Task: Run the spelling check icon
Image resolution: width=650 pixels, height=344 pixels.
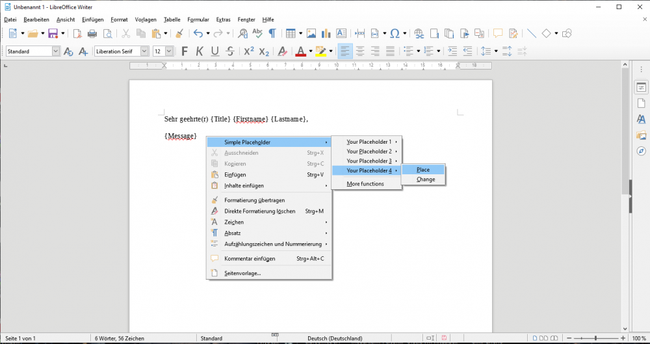Action: (257, 34)
